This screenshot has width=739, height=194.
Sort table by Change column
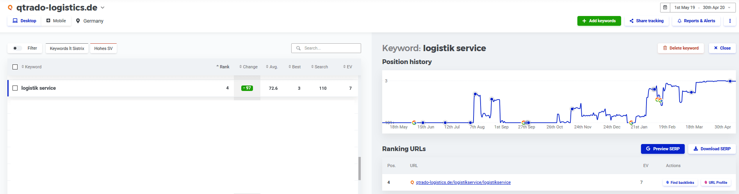(x=248, y=67)
